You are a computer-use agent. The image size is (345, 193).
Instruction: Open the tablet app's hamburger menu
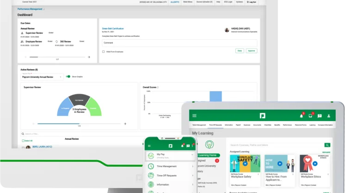click(194, 115)
